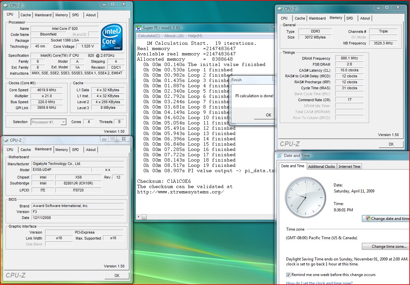Click the xtremesystems.org URL text in Super PI
Viewport: 410px width, 285px height.
coord(180,192)
